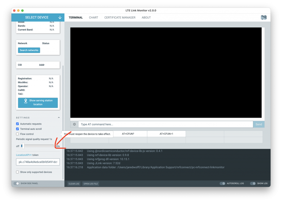Click the Nordic Semiconductor logo icon
This screenshot has height=202, width=282.
point(264,17)
